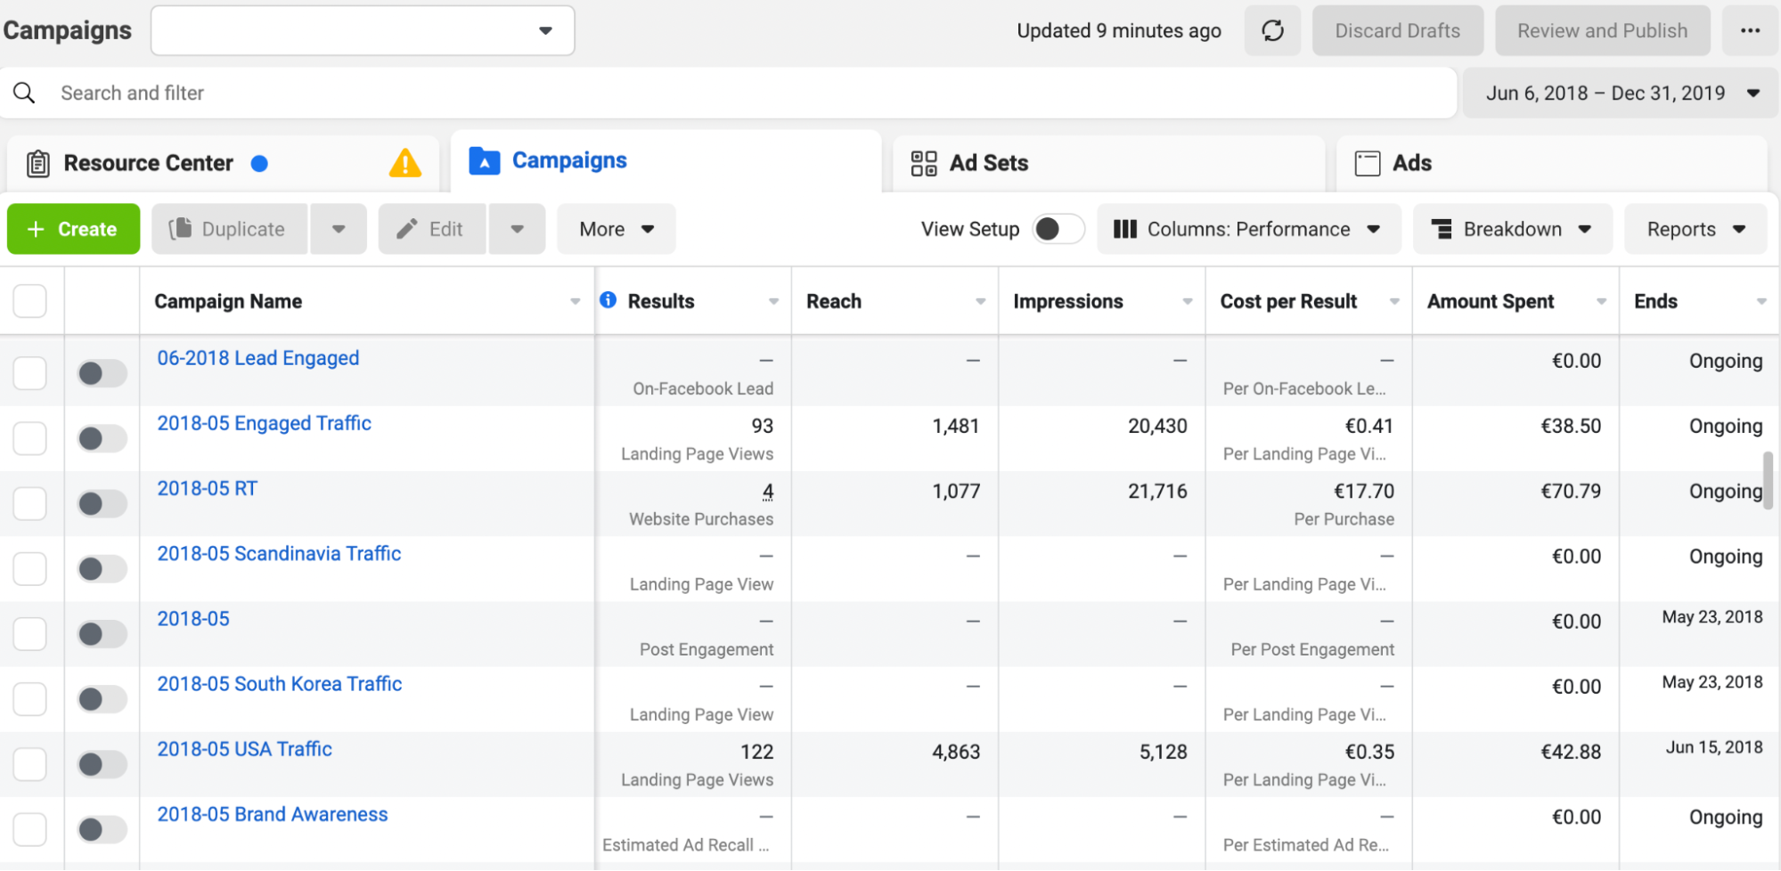Click the Results column info icon
This screenshot has height=871, width=1781.
point(609,300)
